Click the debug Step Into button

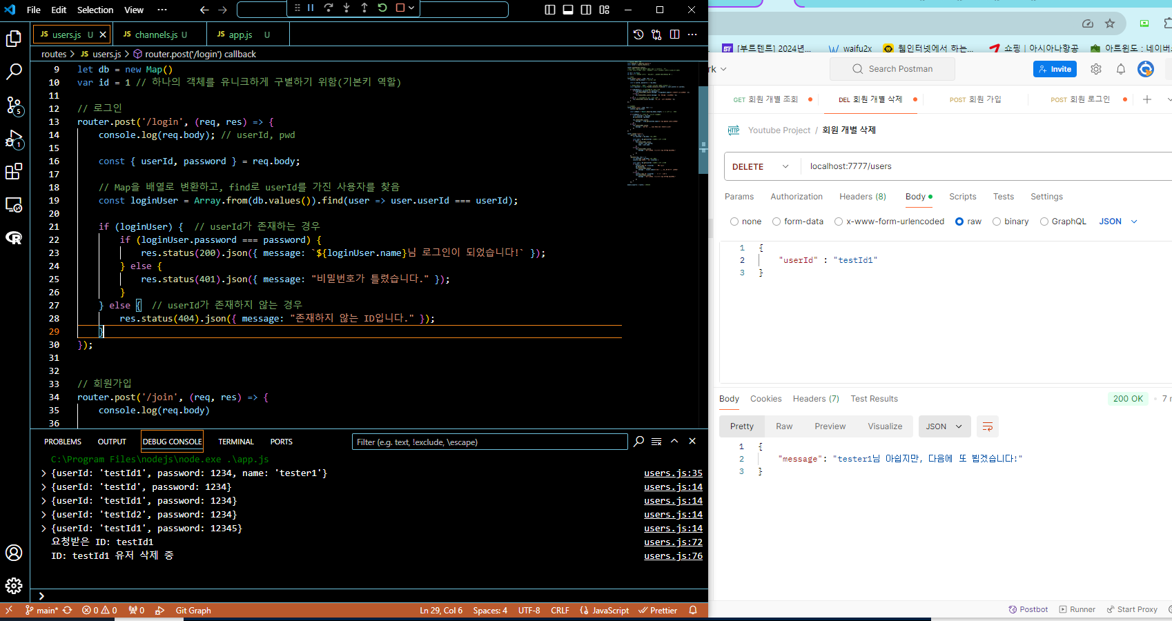[346, 8]
